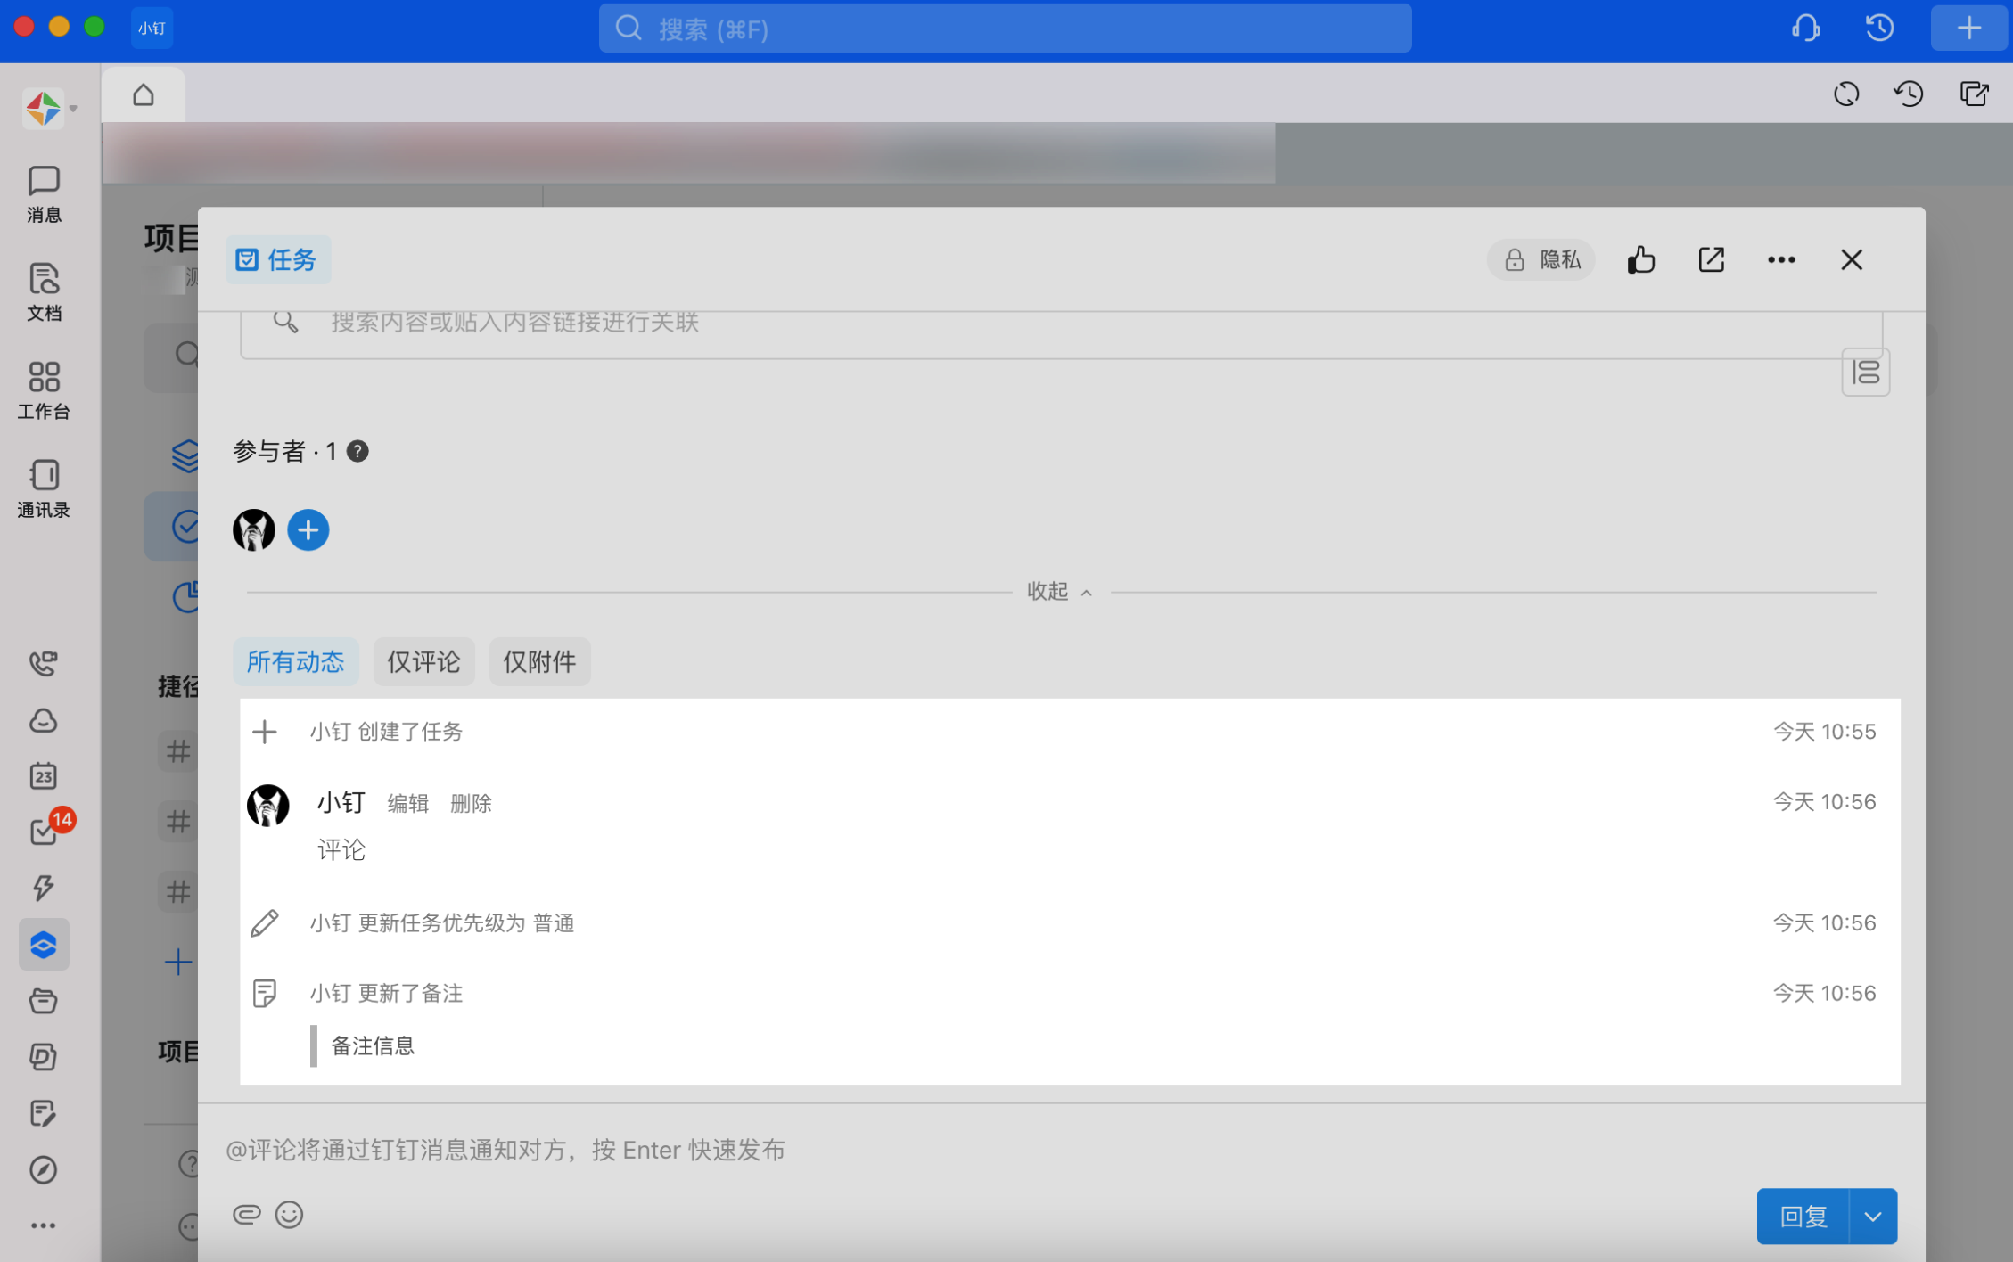Click the '备注信息' note text

[x=373, y=1046]
